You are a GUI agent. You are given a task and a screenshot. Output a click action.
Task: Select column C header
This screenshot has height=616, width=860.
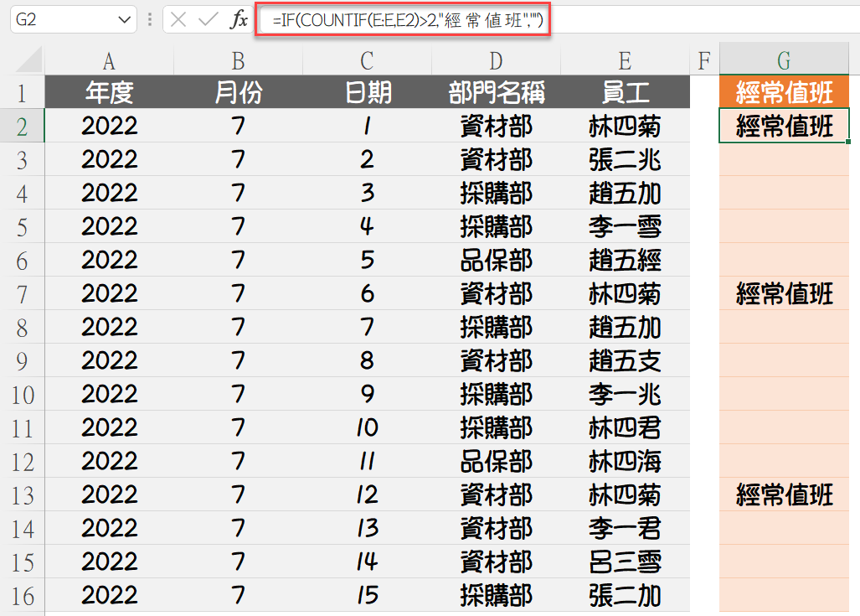click(x=367, y=60)
